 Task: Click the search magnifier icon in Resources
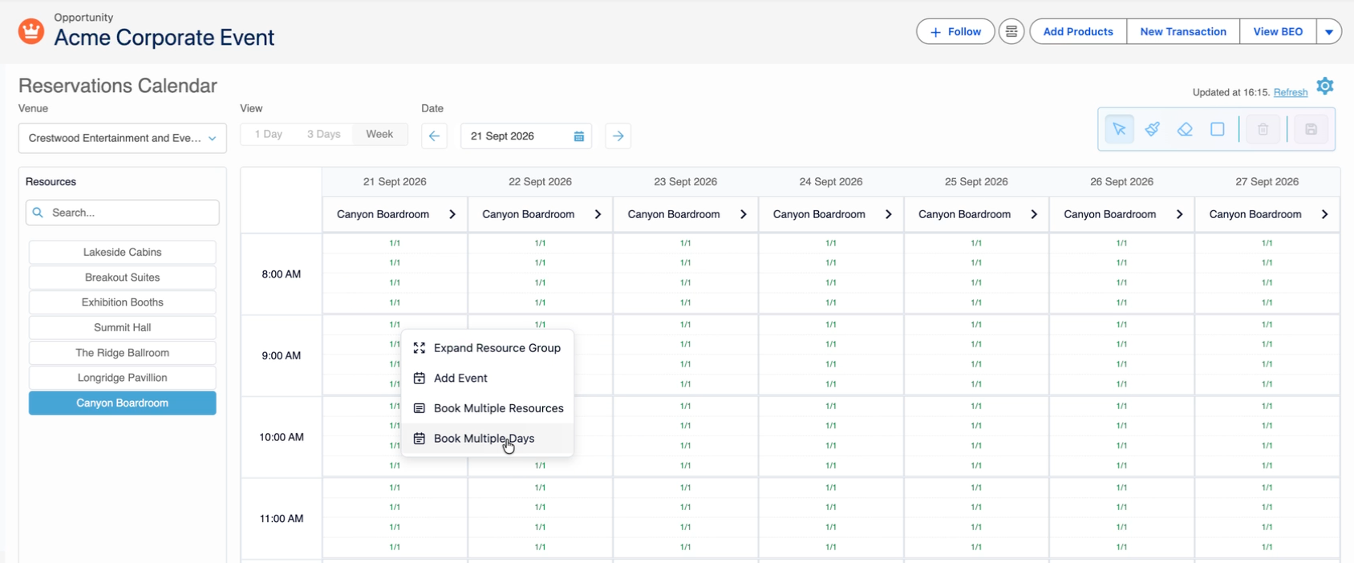pyautogui.click(x=38, y=213)
